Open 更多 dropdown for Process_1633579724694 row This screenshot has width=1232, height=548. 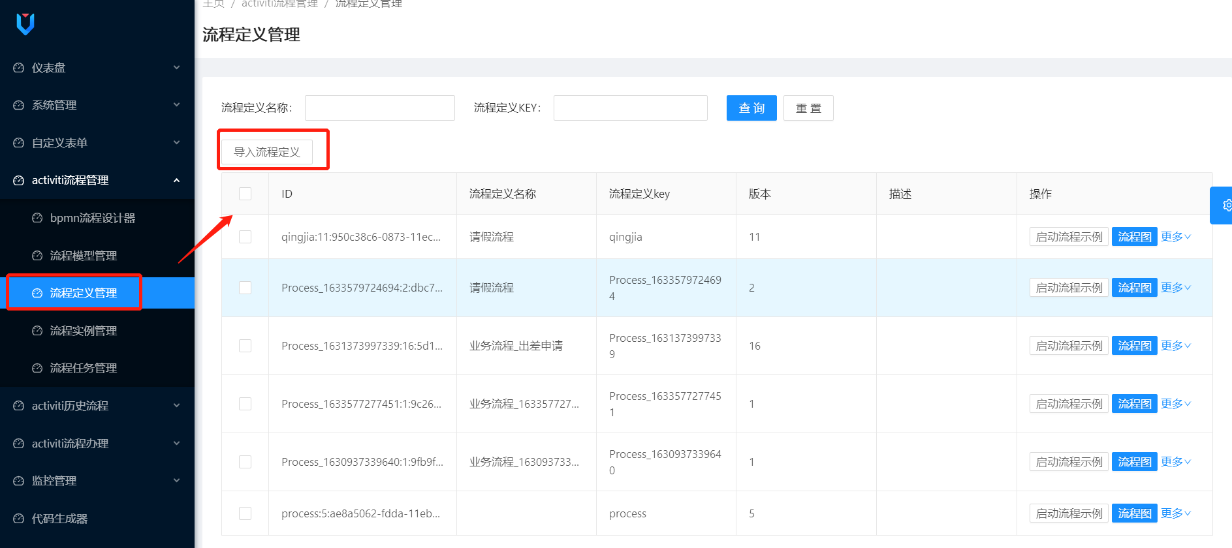(x=1176, y=288)
